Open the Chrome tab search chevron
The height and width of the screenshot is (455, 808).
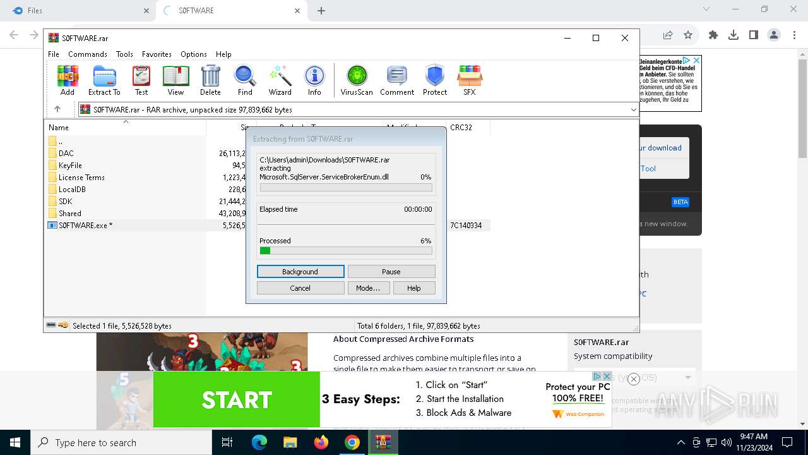tap(706, 9)
